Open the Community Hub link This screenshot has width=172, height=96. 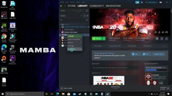pos(115,46)
